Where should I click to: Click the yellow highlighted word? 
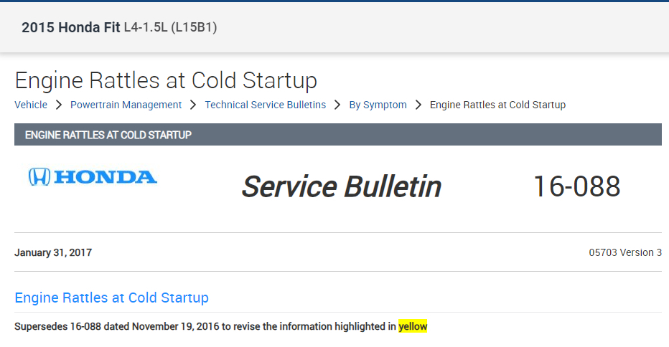[x=413, y=327]
